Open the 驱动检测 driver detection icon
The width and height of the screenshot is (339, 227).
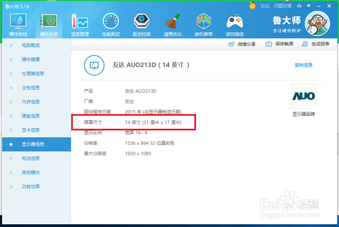(142, 21)
